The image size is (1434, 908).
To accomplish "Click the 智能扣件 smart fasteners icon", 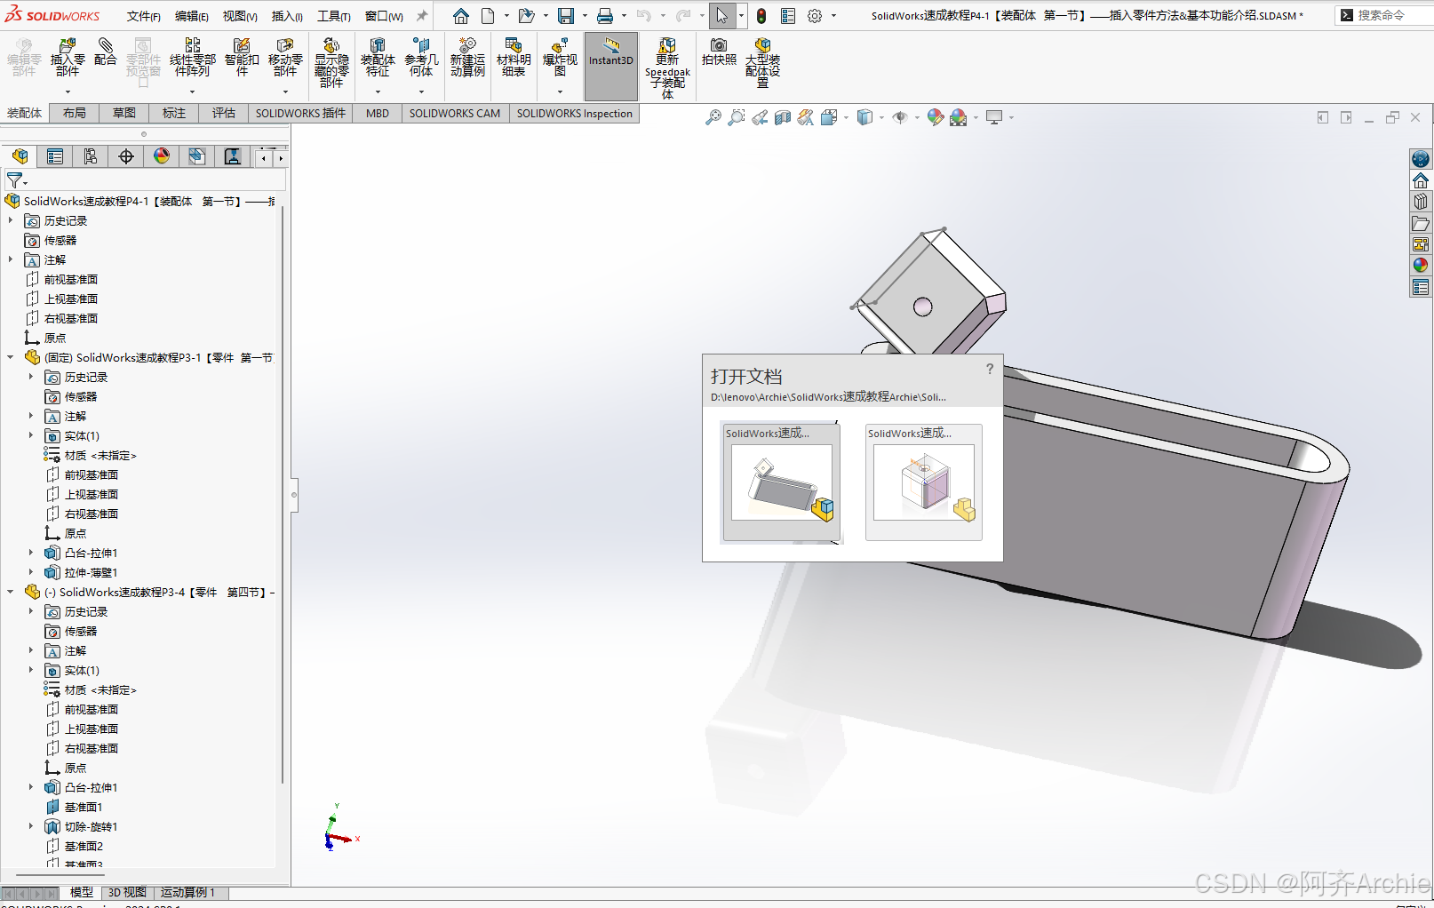I will 242,57.
